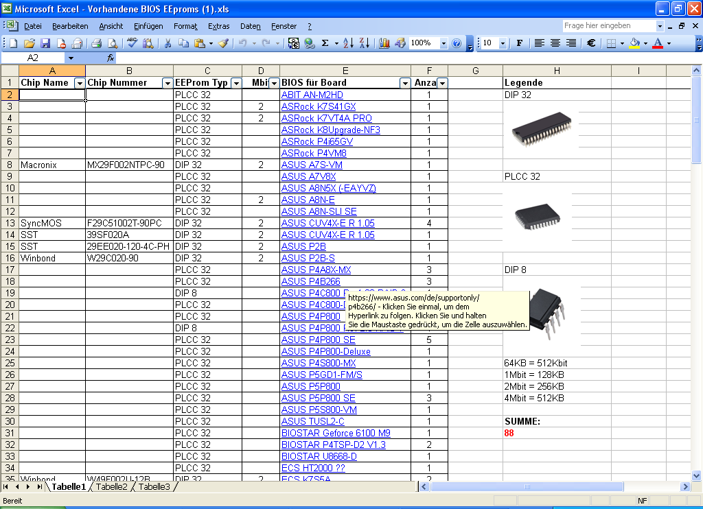The width and height of the screenshot is (703, 509).
Task: Select the Format Painter brush
Action: 223,43
